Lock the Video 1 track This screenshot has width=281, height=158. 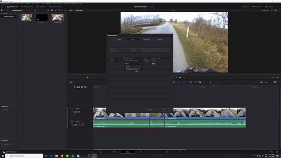[72, 112]
